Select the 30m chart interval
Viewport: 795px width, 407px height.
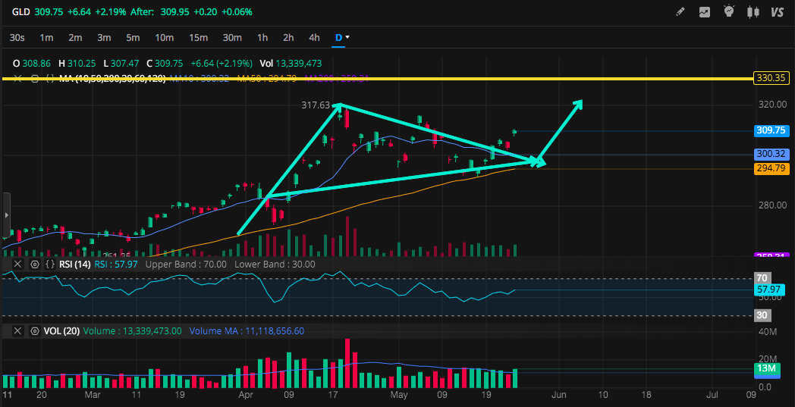tap(232, 37)
